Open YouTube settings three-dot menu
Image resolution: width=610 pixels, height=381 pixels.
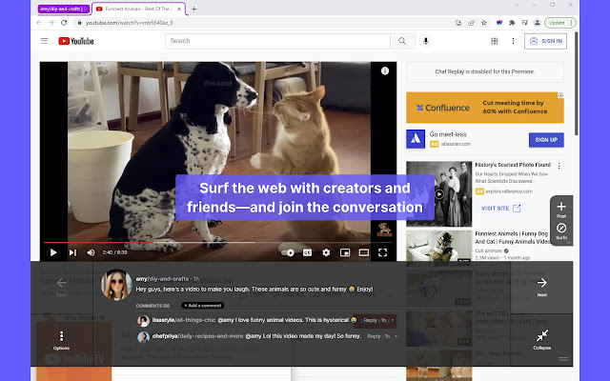click(x=513, y=41)
